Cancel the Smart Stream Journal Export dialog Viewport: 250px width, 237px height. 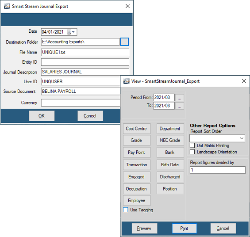coord(90,116)
